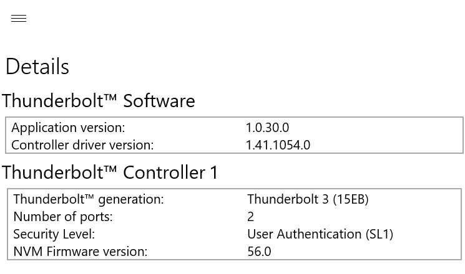
Task: Select the Thunderbolt™ Software section heading
Action: pyautogui.click(x=99, y=101)
